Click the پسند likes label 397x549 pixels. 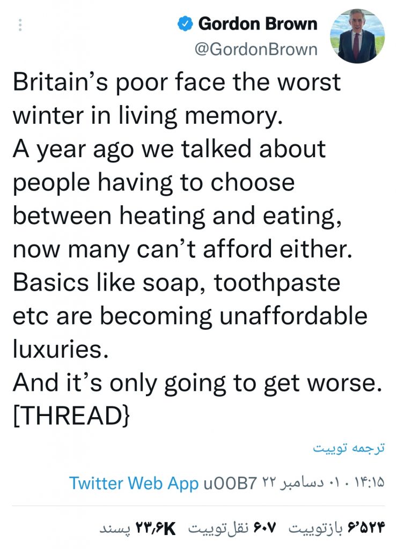pos(115,529)
